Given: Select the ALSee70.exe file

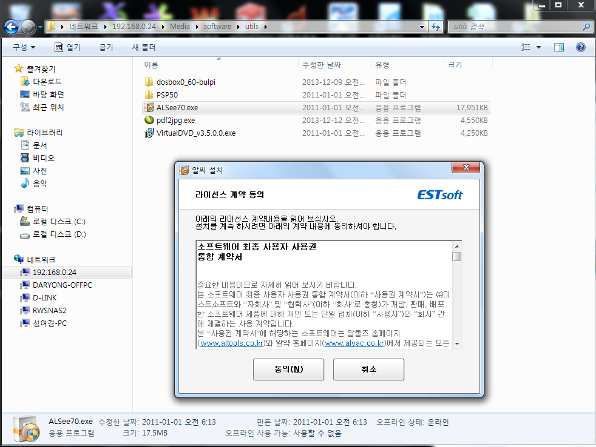Looking at the screenshot, I should (316, 107).
